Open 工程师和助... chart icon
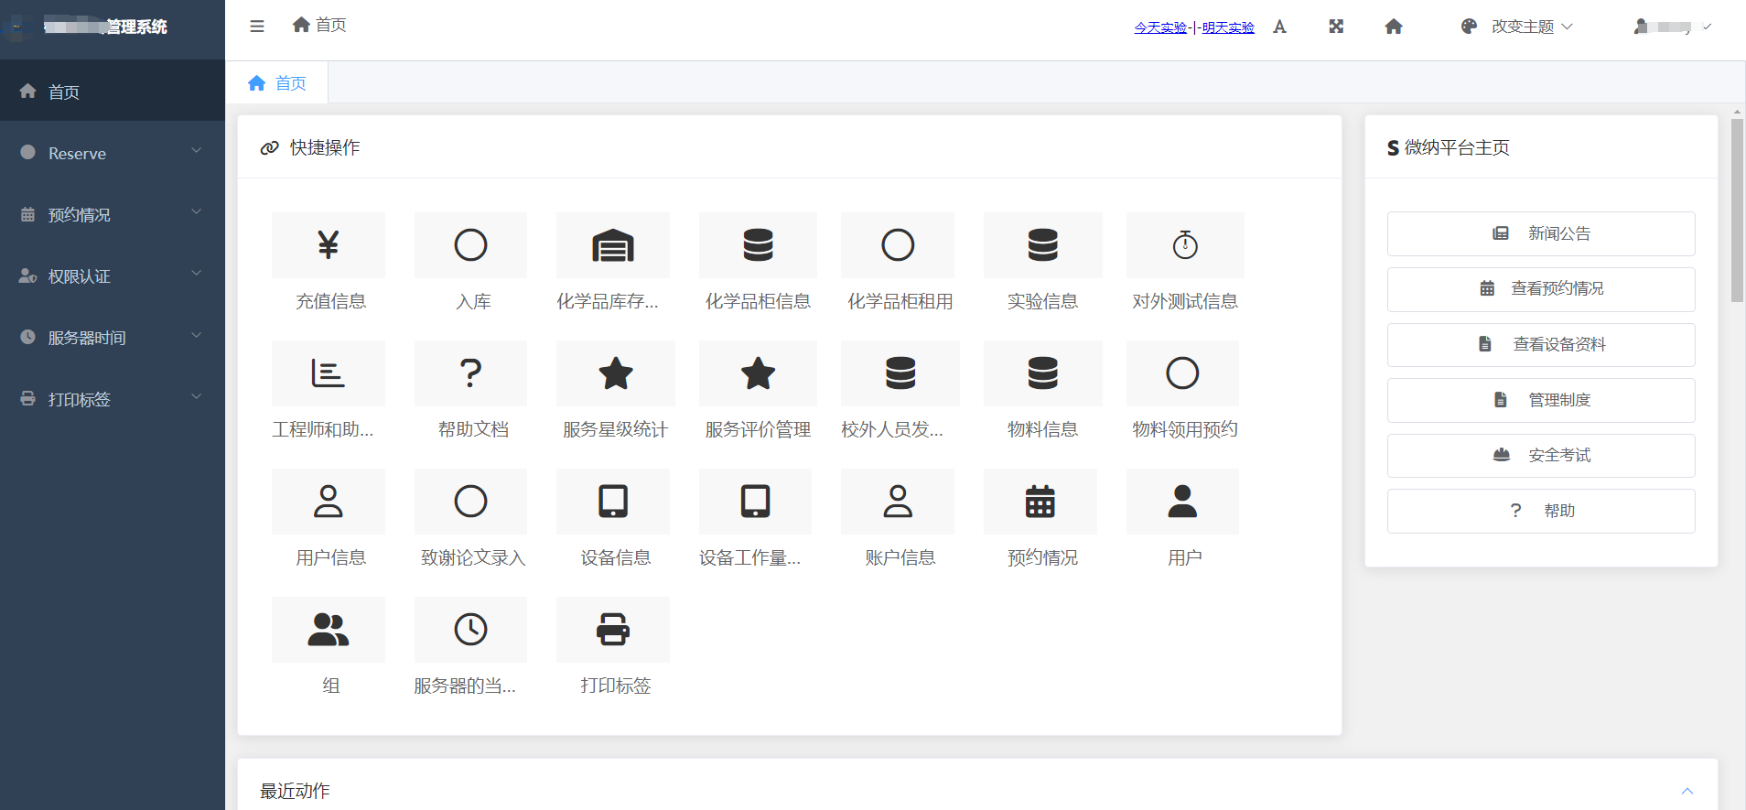The height and width of the screenshot is (810, 1746). tap(329, 373)
